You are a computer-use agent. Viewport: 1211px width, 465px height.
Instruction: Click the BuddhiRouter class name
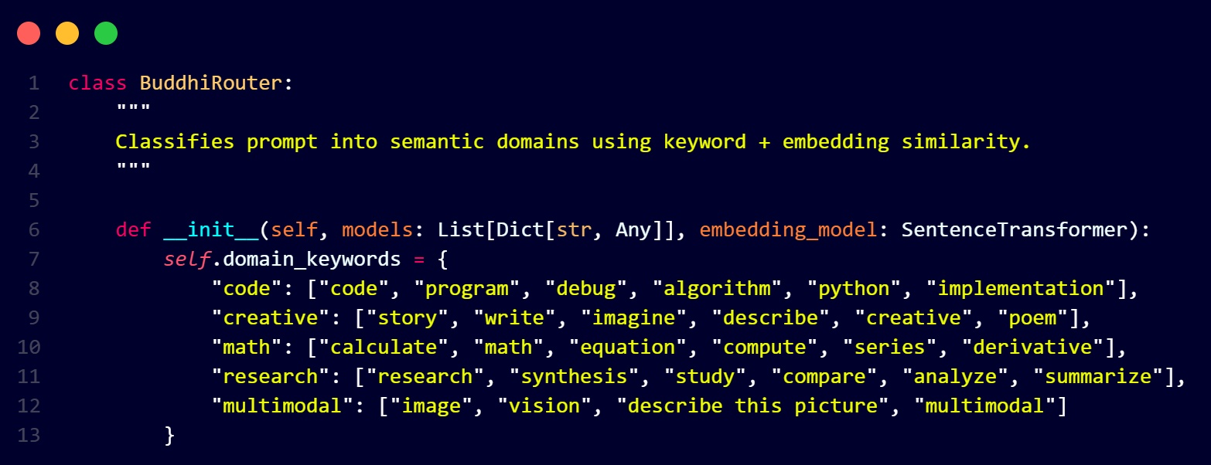coord(211,83)
